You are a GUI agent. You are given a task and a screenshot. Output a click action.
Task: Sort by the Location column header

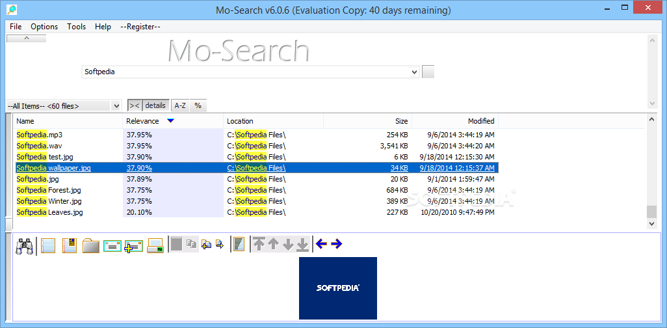tap(274, 121)
